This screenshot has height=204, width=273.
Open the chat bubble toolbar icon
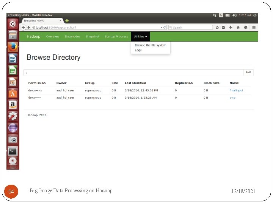[x=245, y=28]
